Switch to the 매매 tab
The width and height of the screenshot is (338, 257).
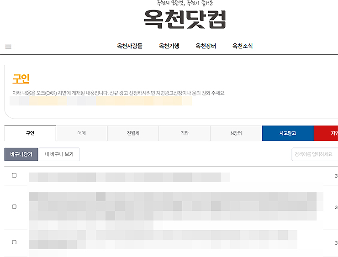[81, 133]
